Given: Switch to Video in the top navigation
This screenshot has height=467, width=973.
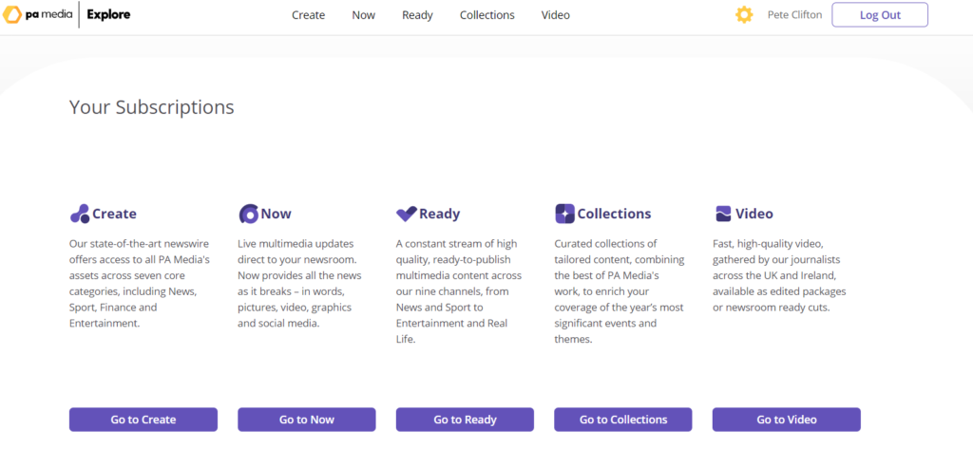Looking at the screenshot, I should pos(556,15).
